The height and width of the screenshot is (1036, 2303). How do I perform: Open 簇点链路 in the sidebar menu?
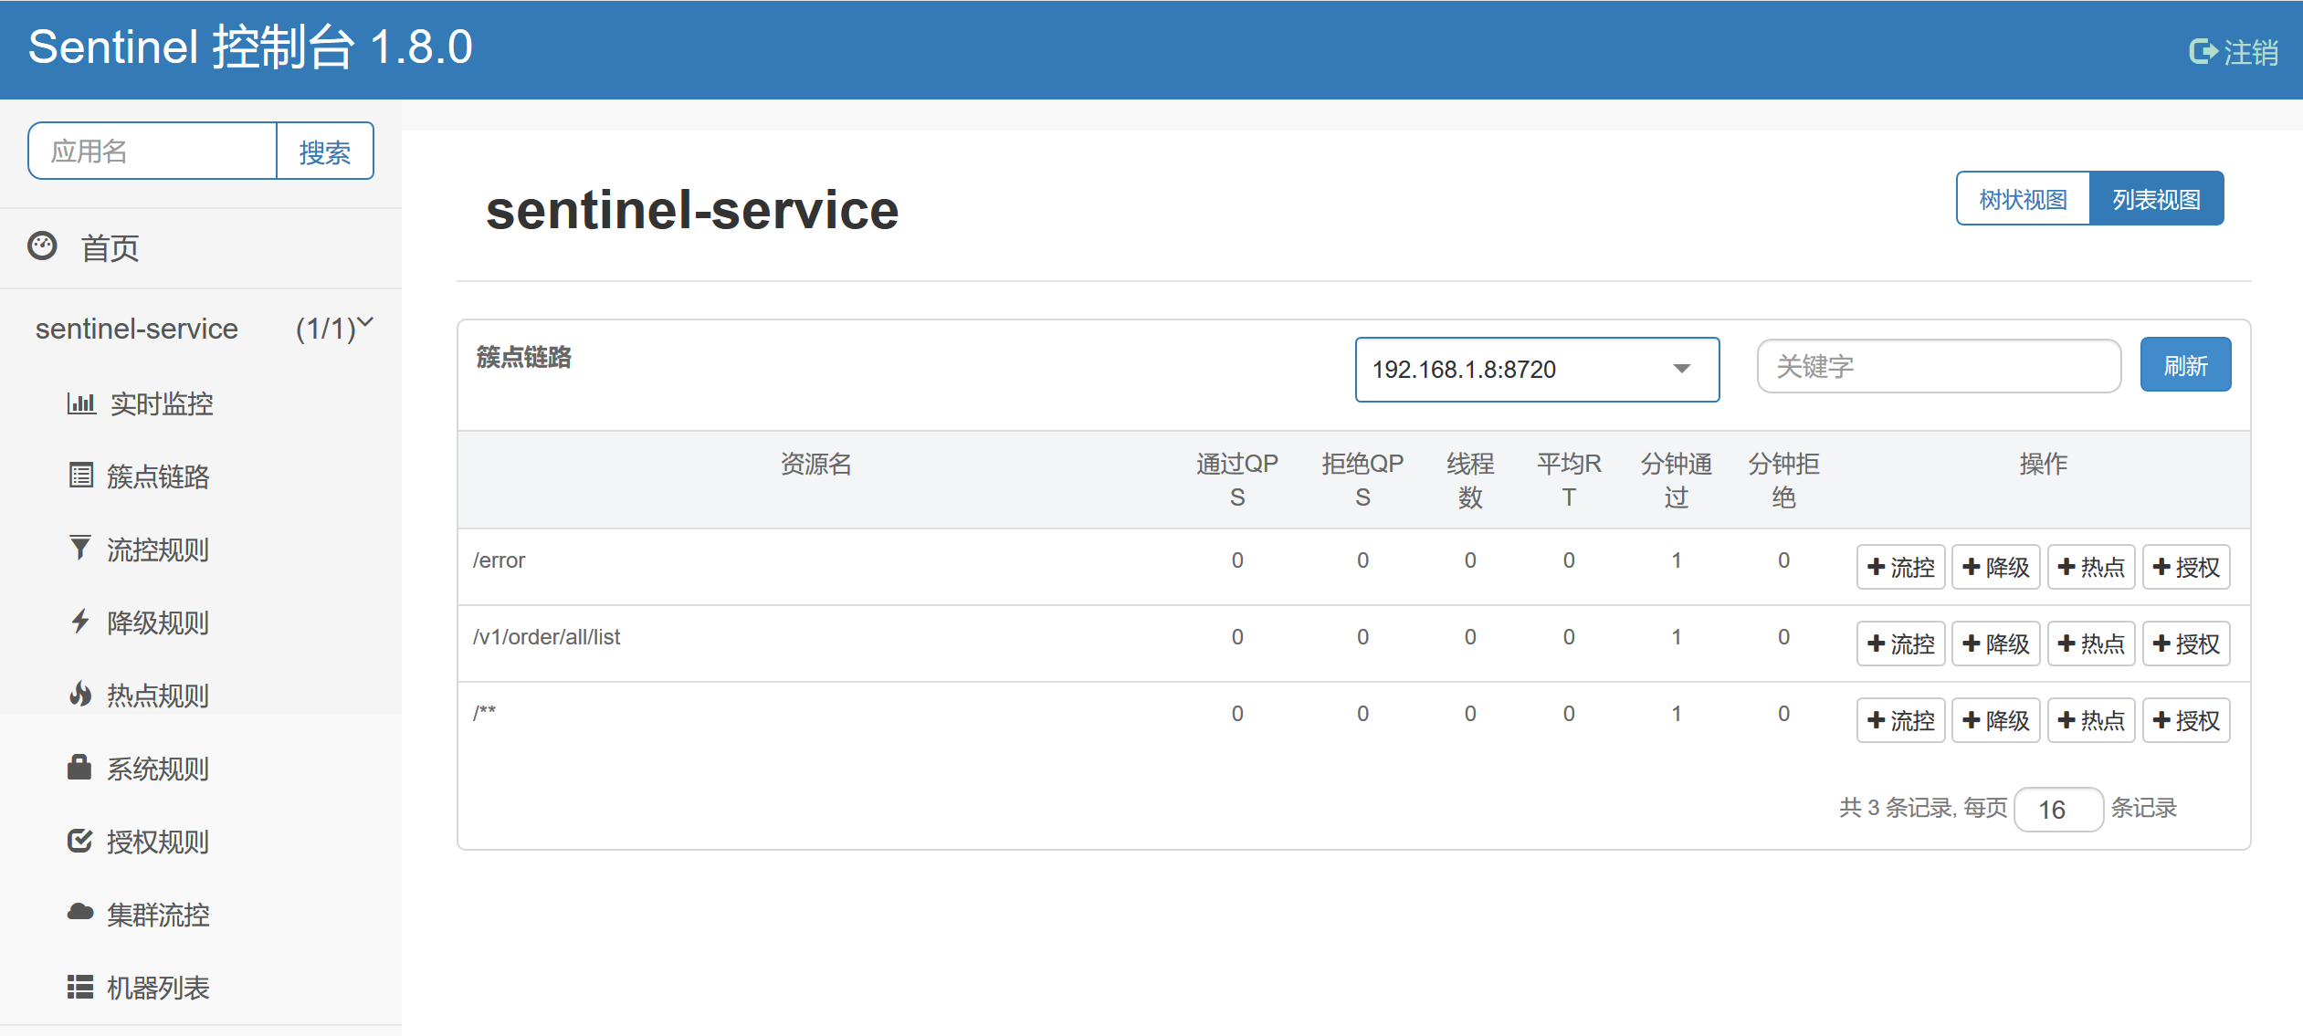(x=157, y=476)
